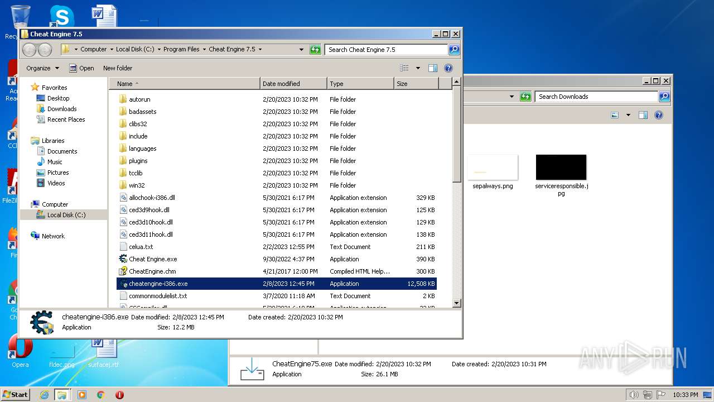The width and height of the screenshot is (714, 402).
Task: Click the clock showing 10:33 PM
Action: click(685, 395)
